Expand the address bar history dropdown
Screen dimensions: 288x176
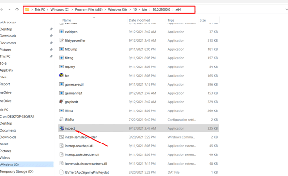pyautogui.click(x=286, y=10)
